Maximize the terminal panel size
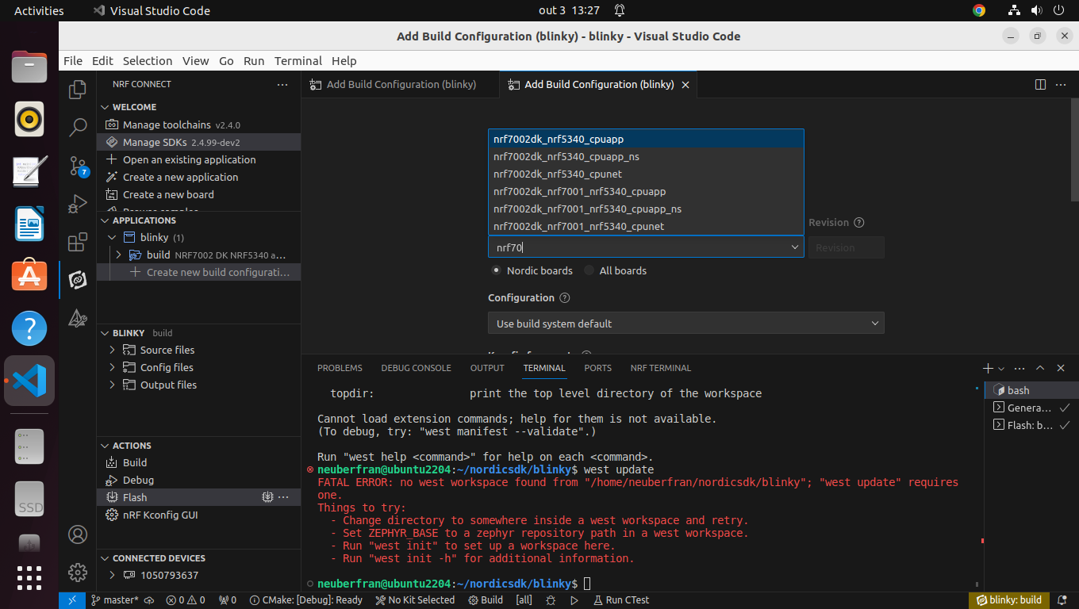 click(1039, 368)
